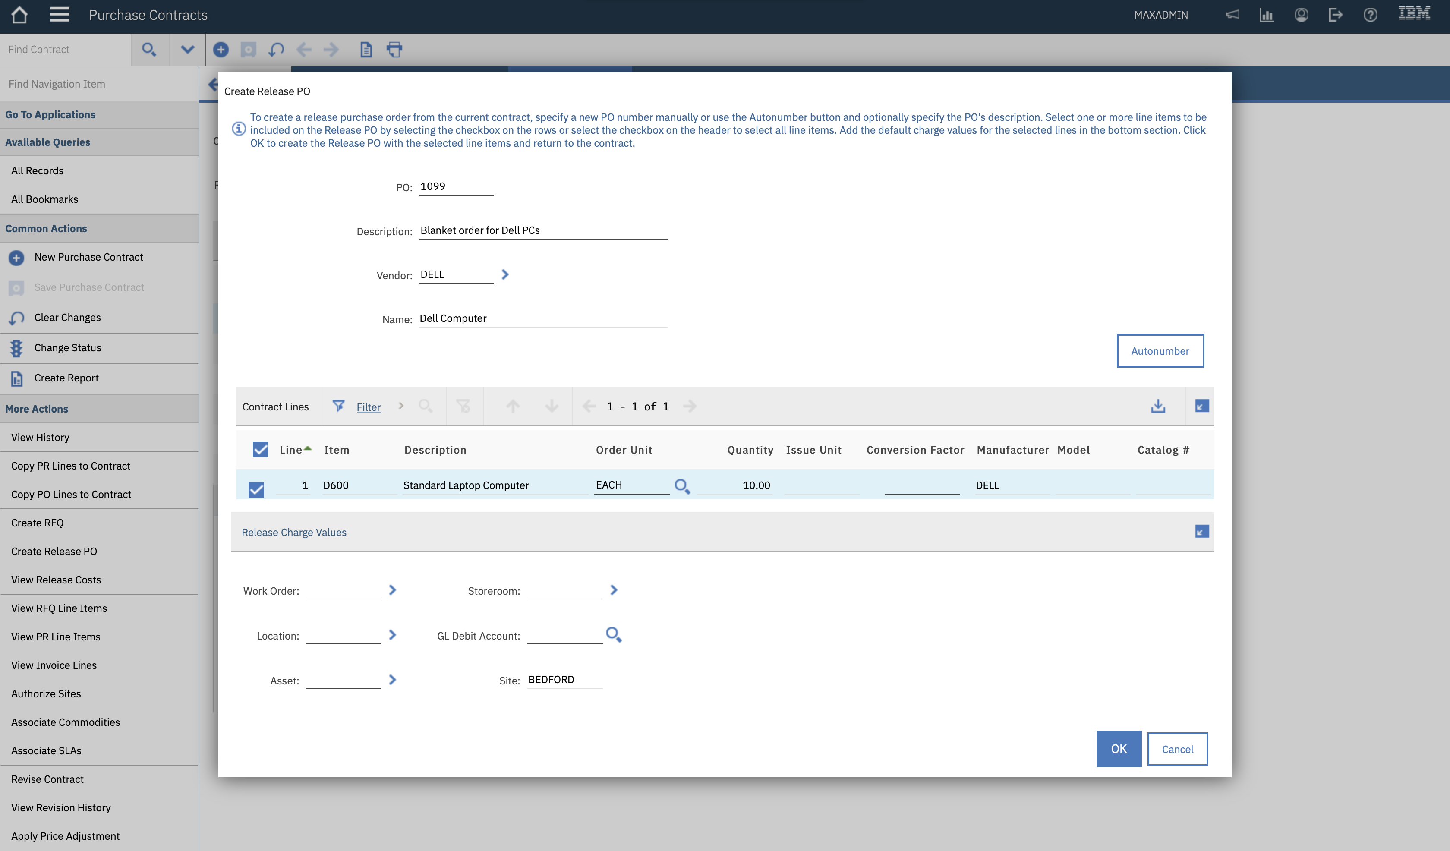The image size is (1450, 851).
Task: Click the sign out icon in top bar
Action: click(1336, 15)
